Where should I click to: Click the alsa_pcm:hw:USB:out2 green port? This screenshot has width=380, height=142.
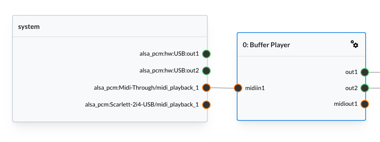click(206, 71)
